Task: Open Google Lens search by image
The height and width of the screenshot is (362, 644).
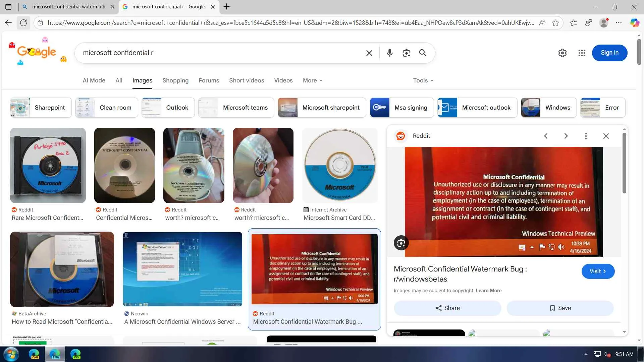Action: click(x=406, y=53)
